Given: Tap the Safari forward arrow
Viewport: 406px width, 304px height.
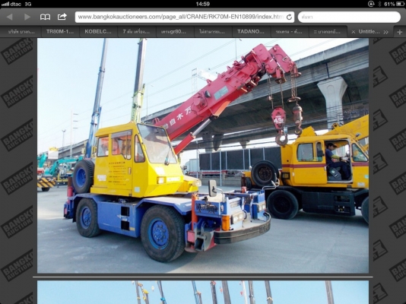Looking at the screenshot, I should (27, 17).
